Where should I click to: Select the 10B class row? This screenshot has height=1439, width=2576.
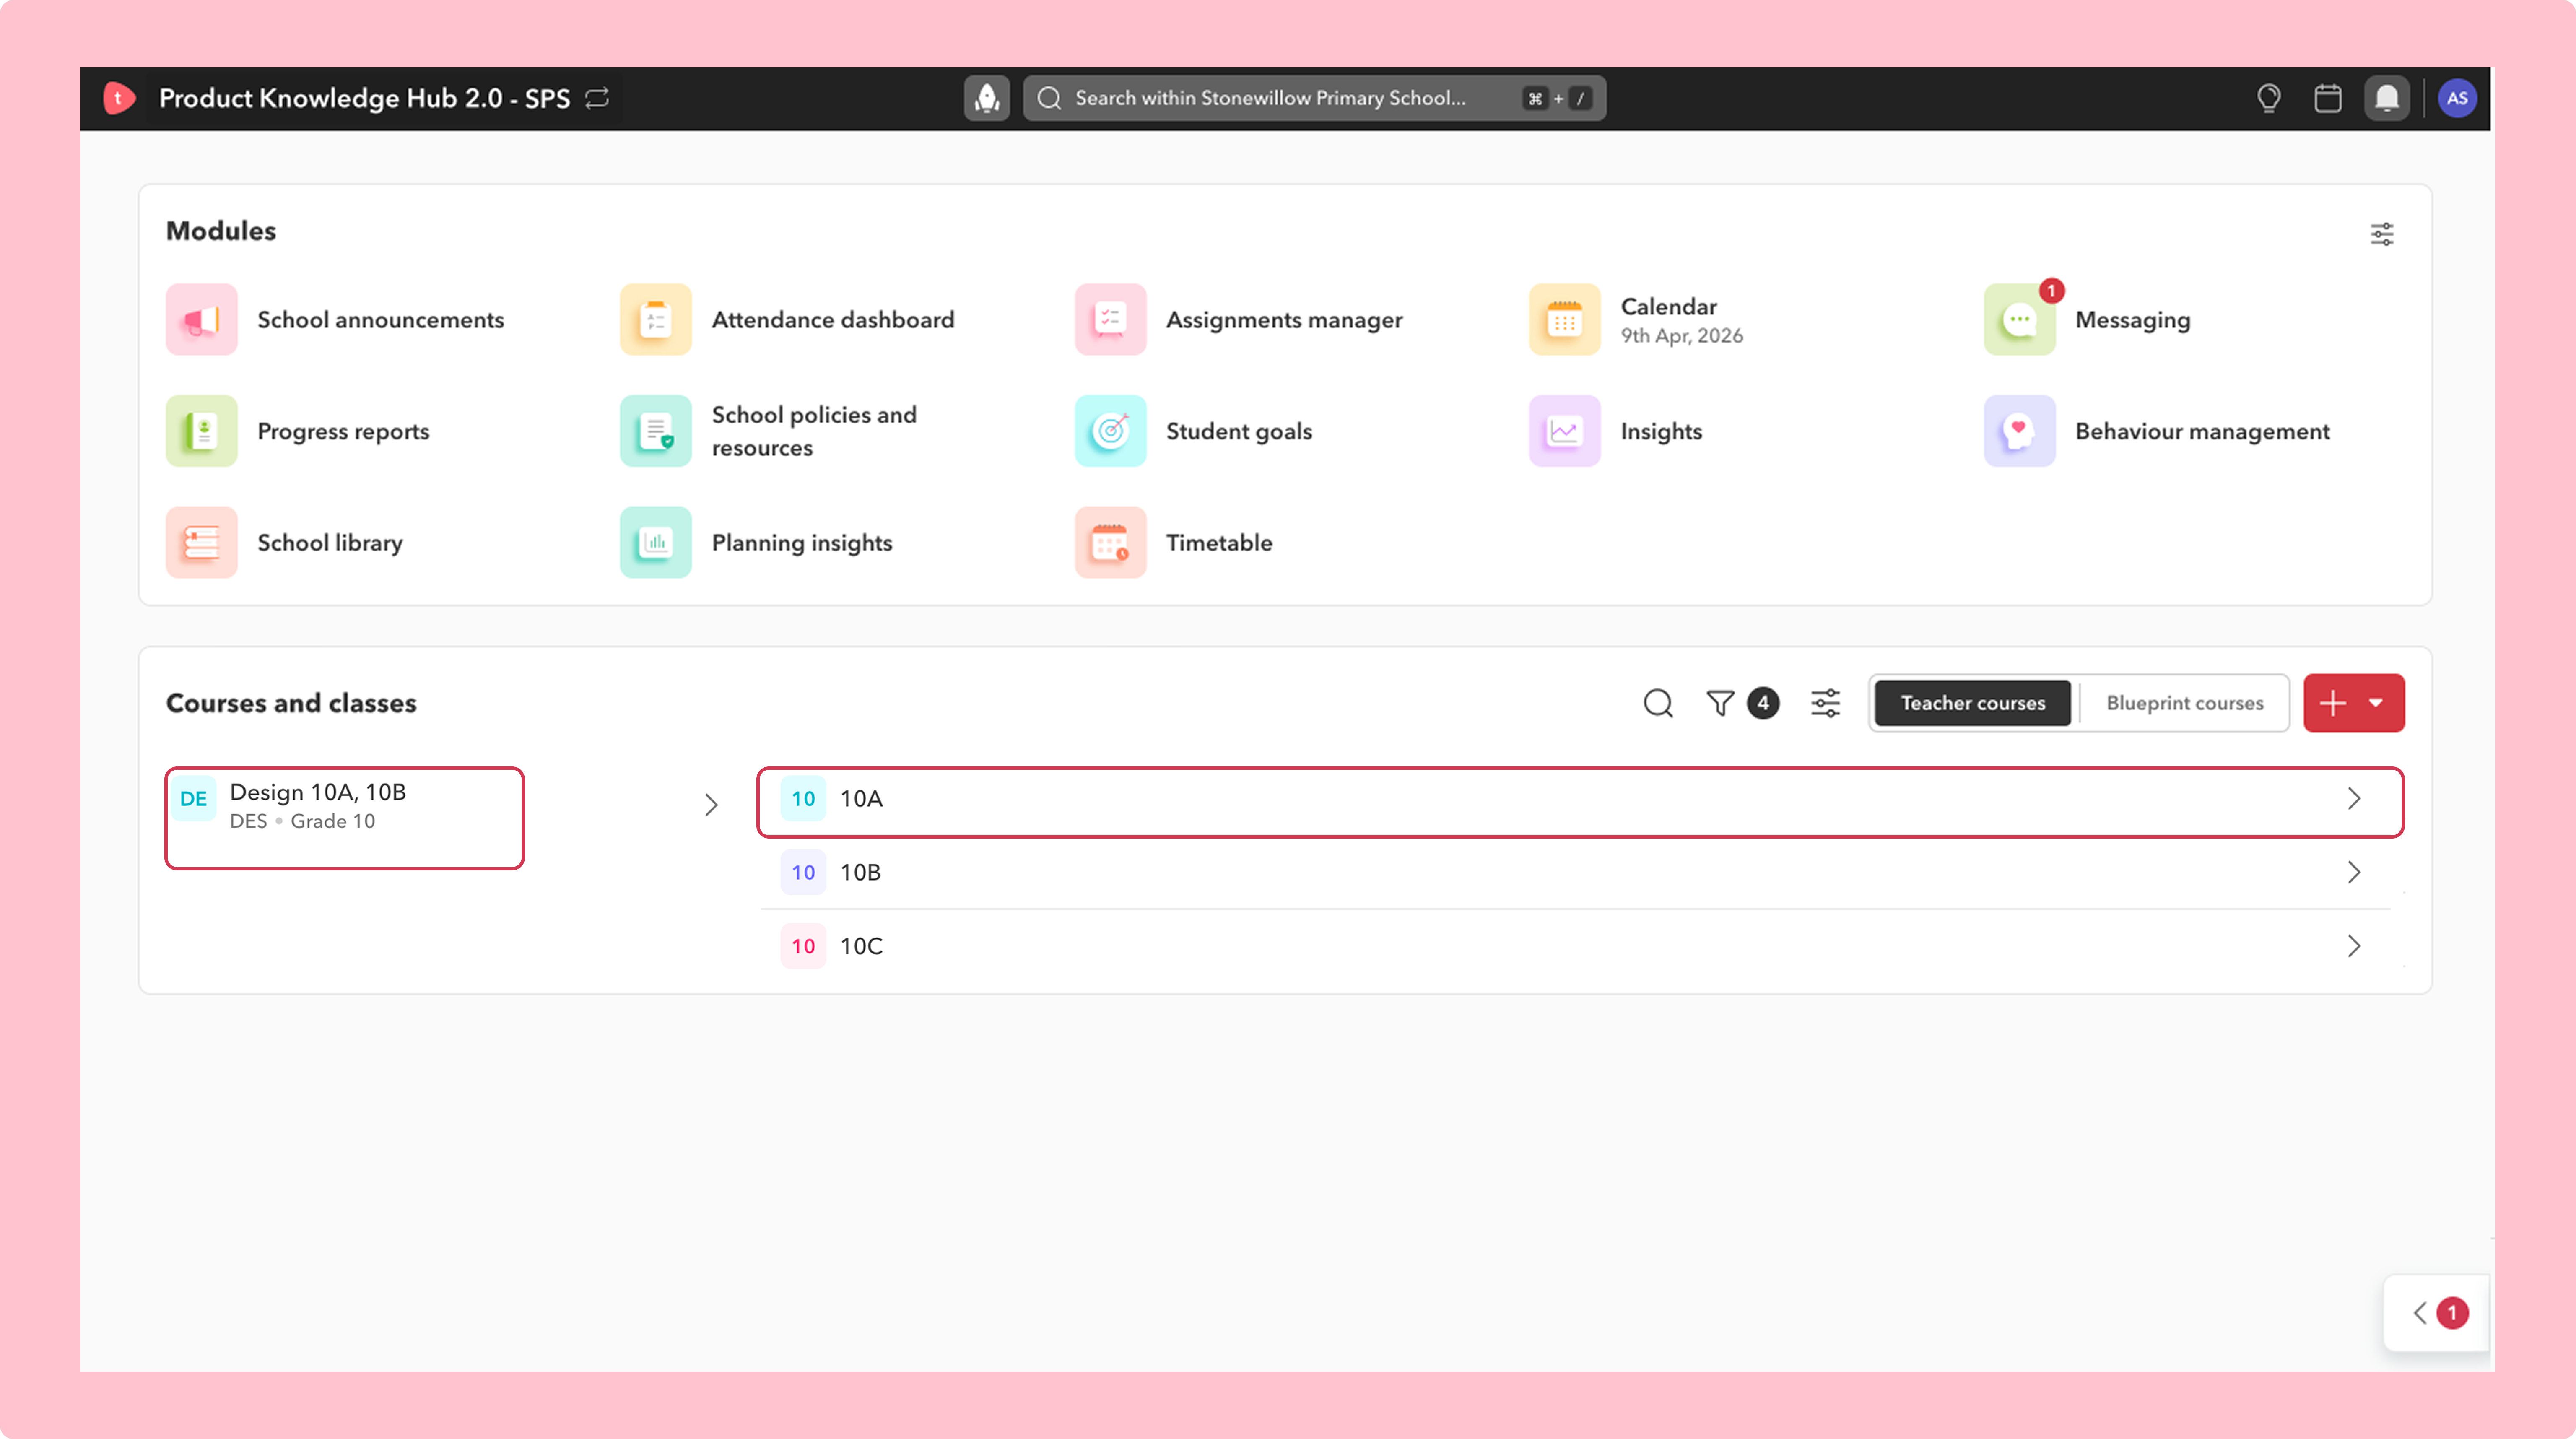(1580, 872)
